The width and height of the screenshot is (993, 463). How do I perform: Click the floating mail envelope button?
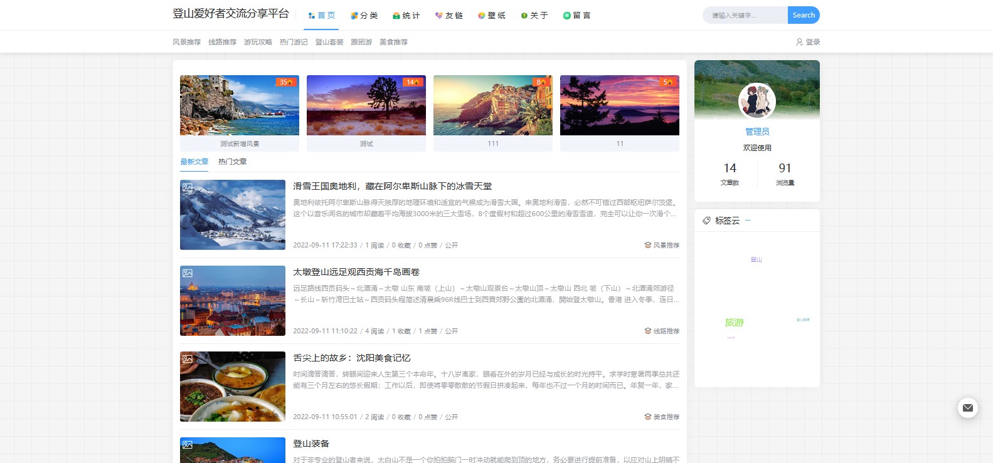click(968, 408)
